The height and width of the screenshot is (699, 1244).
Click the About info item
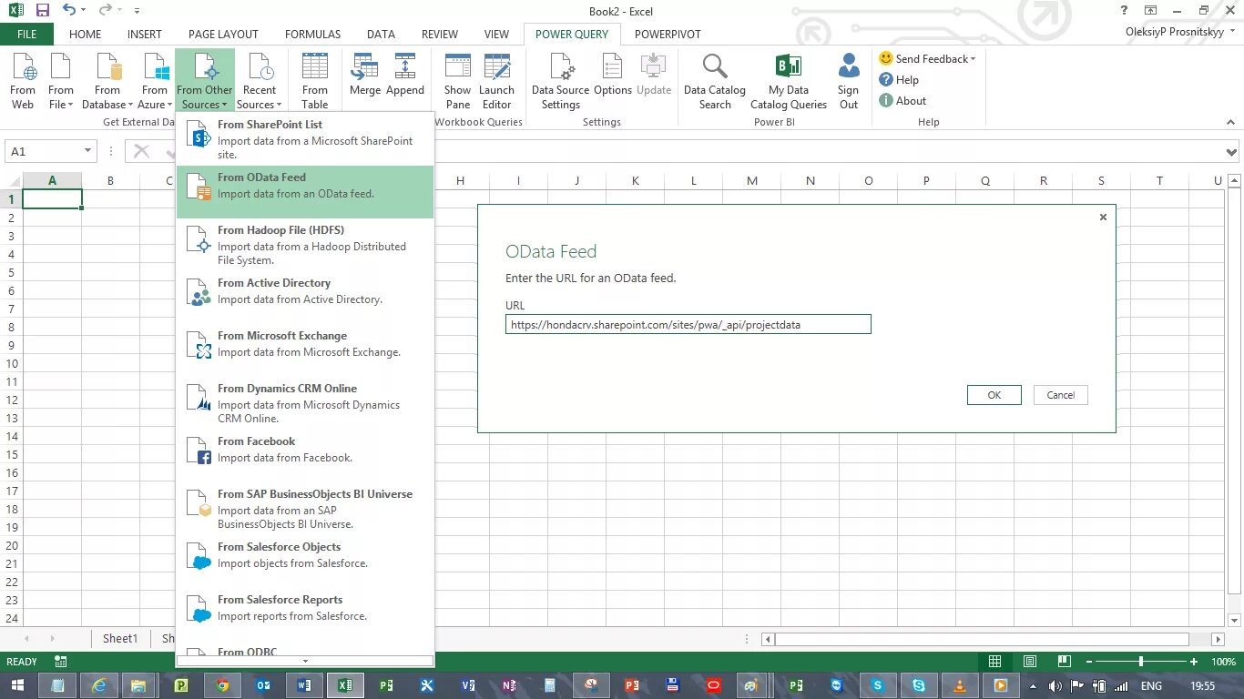click(x=902, y=101)
